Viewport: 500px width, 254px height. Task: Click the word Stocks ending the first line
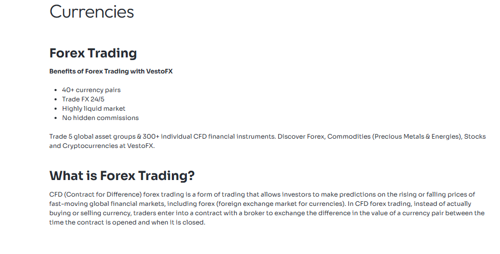point(475,137)
